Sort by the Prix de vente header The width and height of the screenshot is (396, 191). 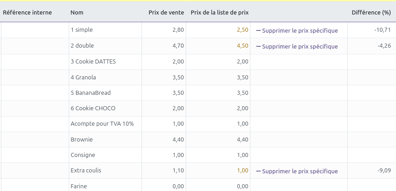point(166,13)
